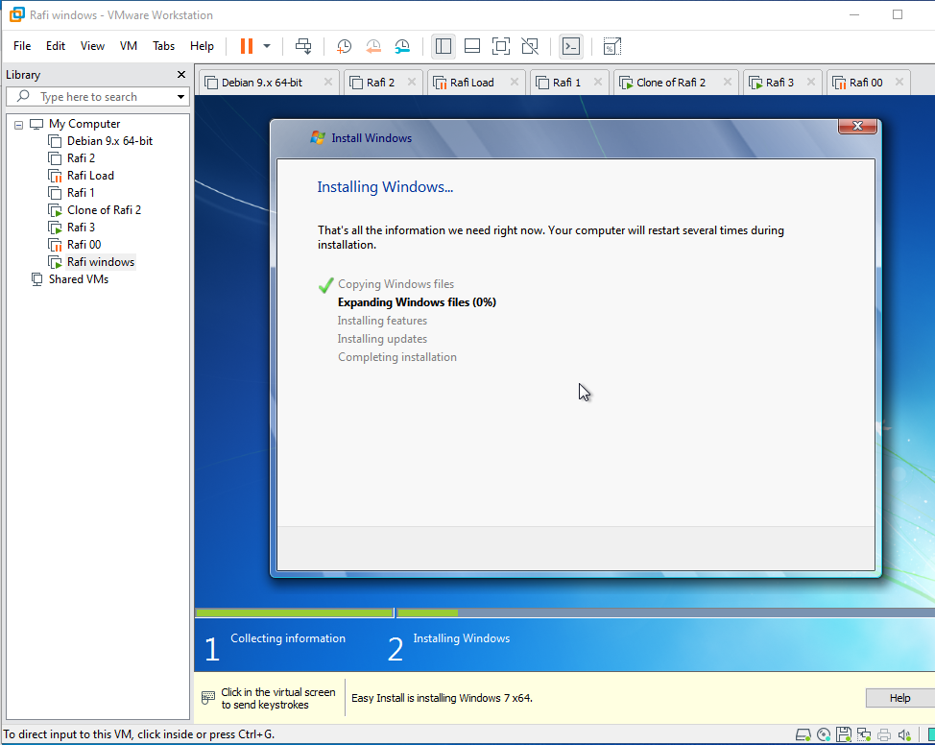Select Rafi 2 in the library tree
935x745 pixels.
point(71,158)
